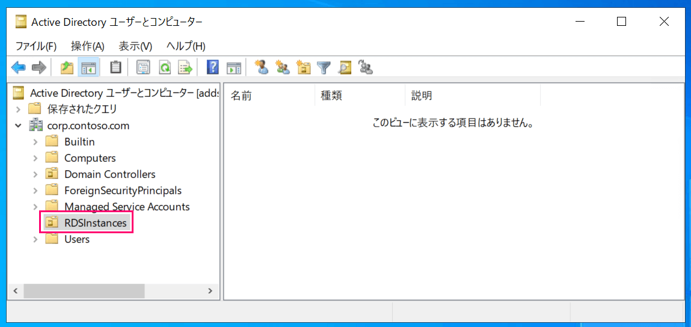The height and width of the screenshot is (327, 691).
Task: Expand the Domain Controllers node
Action: pos(35,174)
